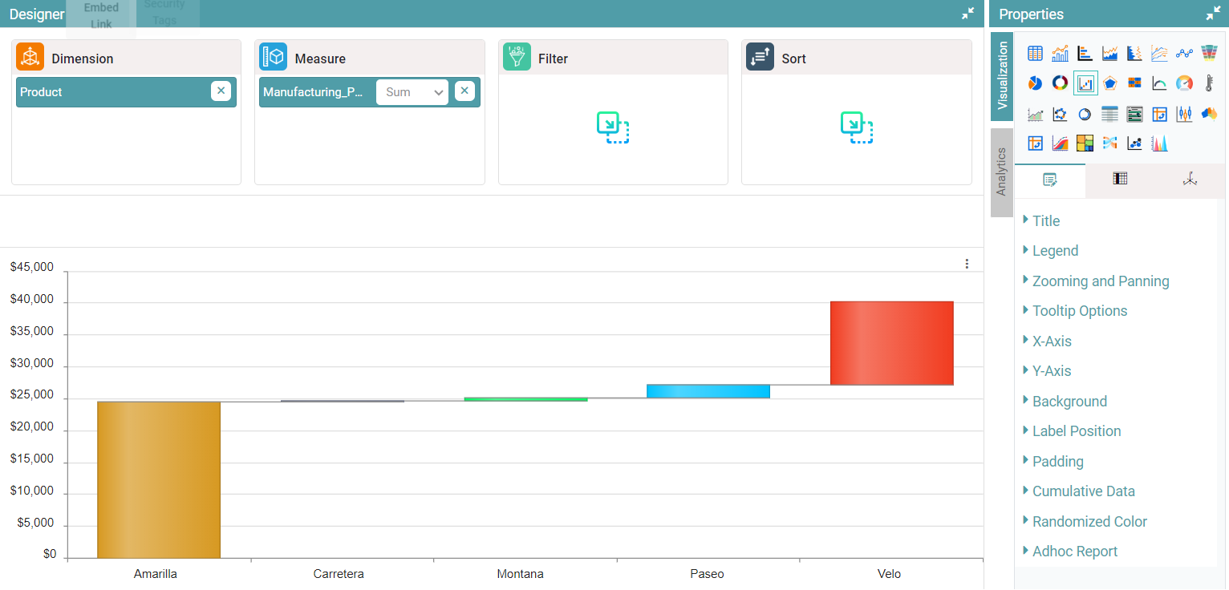Switch to the radar pentagon chart icon
This screenshot has width=1229, height=590.
tap(1109, 83)
